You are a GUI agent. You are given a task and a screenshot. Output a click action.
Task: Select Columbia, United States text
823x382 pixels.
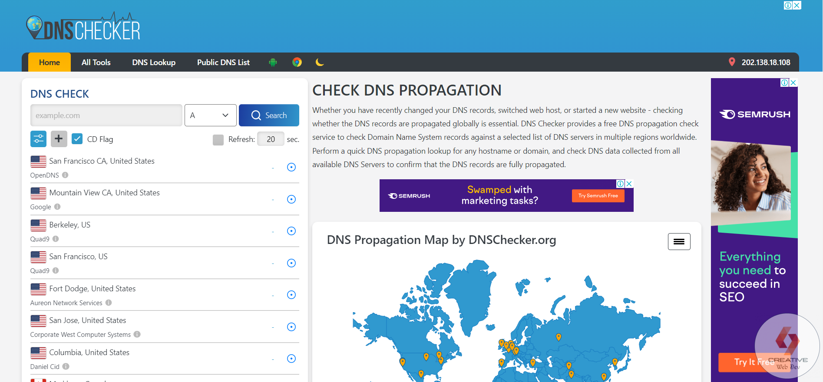click(x=89, y=352)
